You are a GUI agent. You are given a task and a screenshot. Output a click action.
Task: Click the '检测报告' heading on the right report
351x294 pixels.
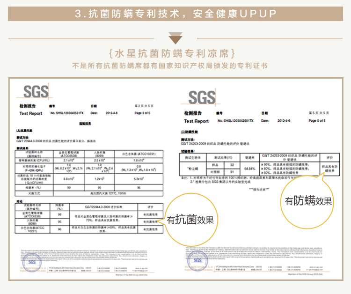coord(193,113)
